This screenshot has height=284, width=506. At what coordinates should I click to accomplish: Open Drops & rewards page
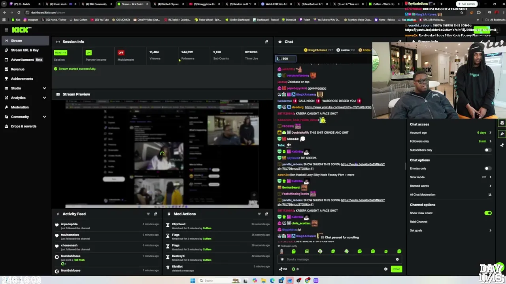click(x=25, y=126)
